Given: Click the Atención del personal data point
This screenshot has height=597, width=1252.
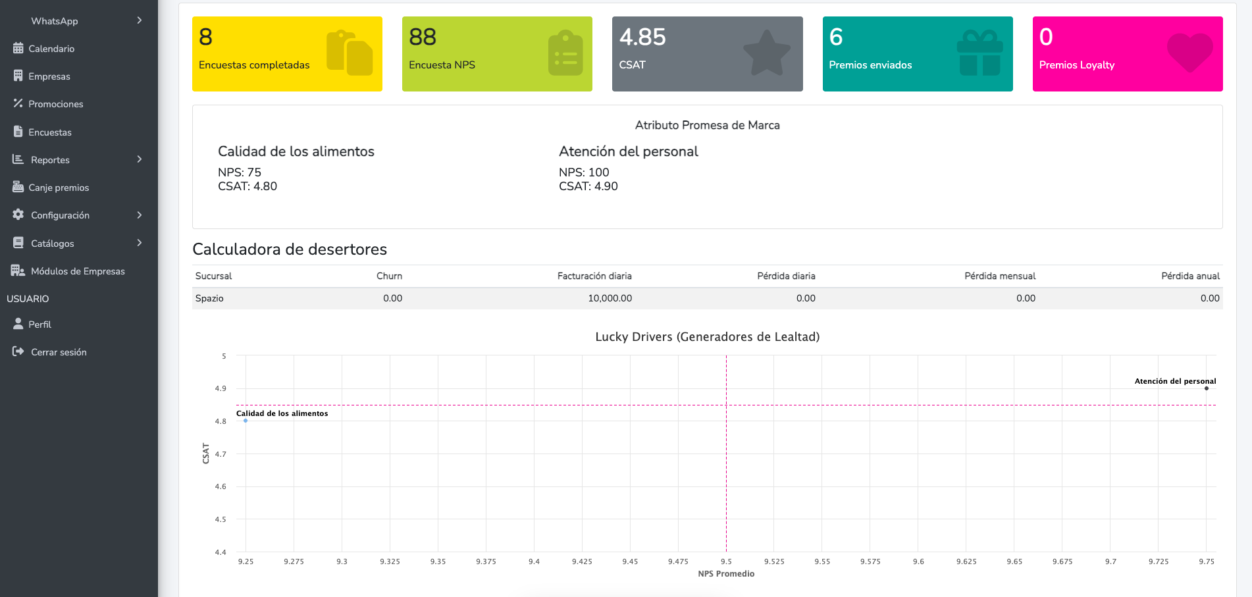Looking at the screenshot, I should pyautogui.click(x=1207, y=388).
